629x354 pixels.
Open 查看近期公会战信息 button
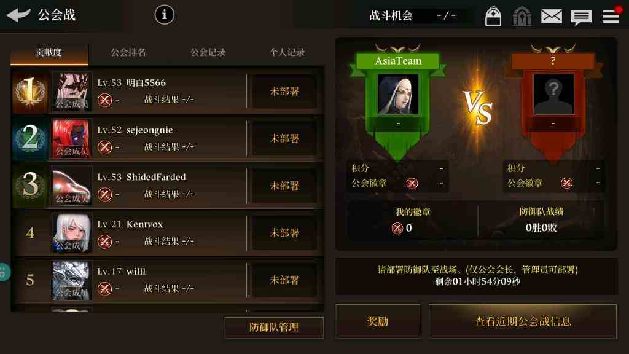click(523, 321)
